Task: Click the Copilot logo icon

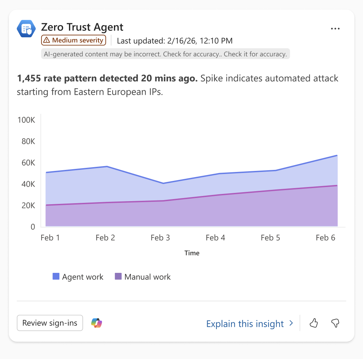Action: (x=96, y=323)
